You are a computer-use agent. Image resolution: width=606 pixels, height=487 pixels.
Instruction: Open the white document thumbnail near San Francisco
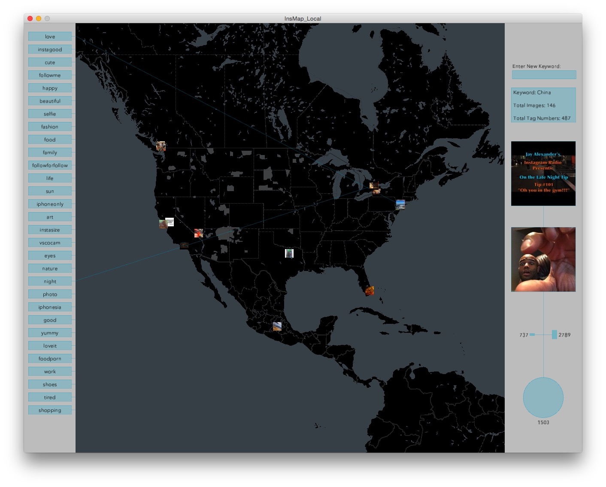[170, 222]
